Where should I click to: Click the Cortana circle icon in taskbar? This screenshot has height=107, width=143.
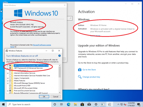coord(55,104)
